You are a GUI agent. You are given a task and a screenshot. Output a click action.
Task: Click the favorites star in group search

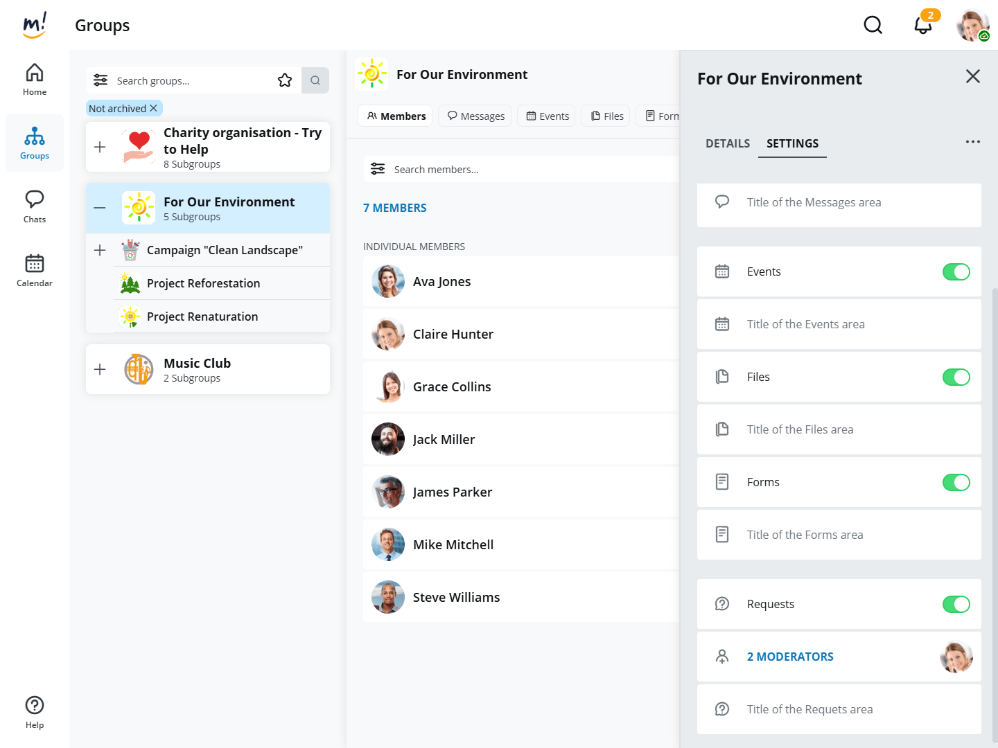tap(285, 80)
